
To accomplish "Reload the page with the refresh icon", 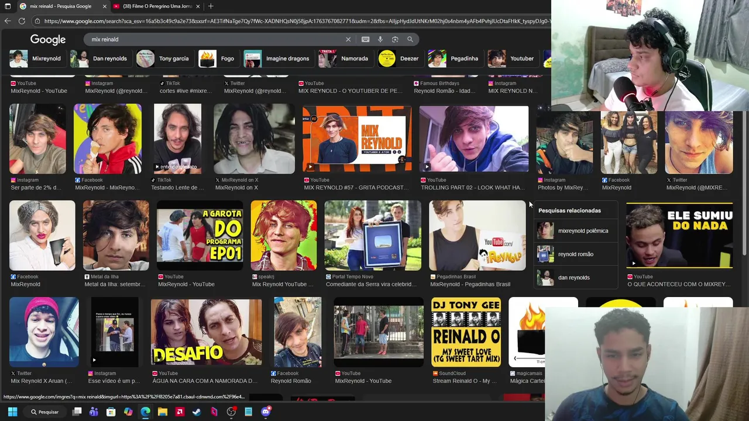I will [x=22, y=21].
